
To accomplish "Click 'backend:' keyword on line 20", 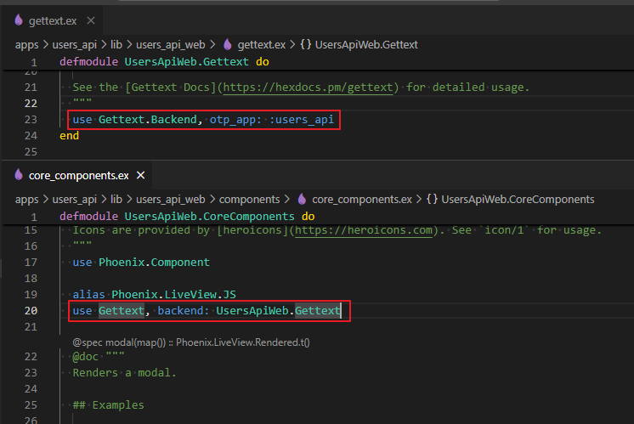I will click(x=184, y=311).
